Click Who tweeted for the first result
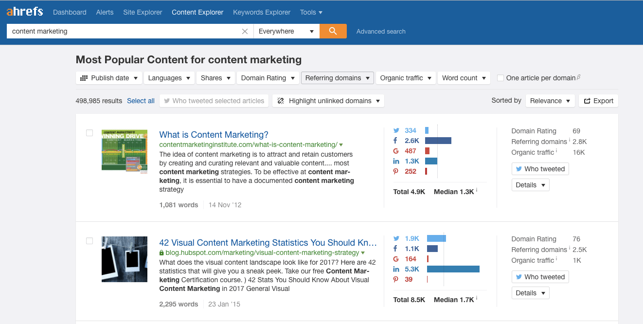 (x=540, y=169)
